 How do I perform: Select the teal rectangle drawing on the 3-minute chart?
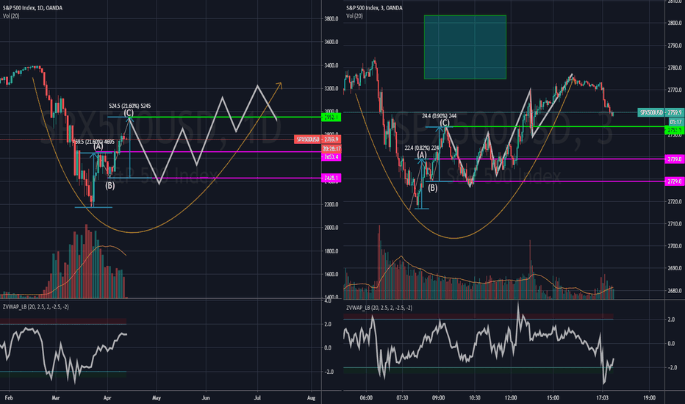tap(465, 47)
